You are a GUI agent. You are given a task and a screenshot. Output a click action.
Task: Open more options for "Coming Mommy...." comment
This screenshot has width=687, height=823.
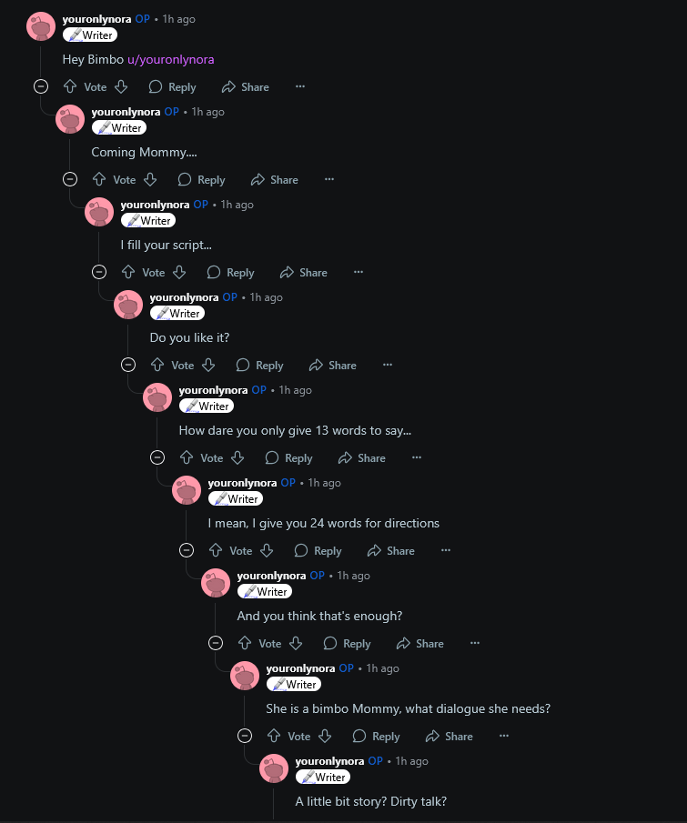point(329,179)
